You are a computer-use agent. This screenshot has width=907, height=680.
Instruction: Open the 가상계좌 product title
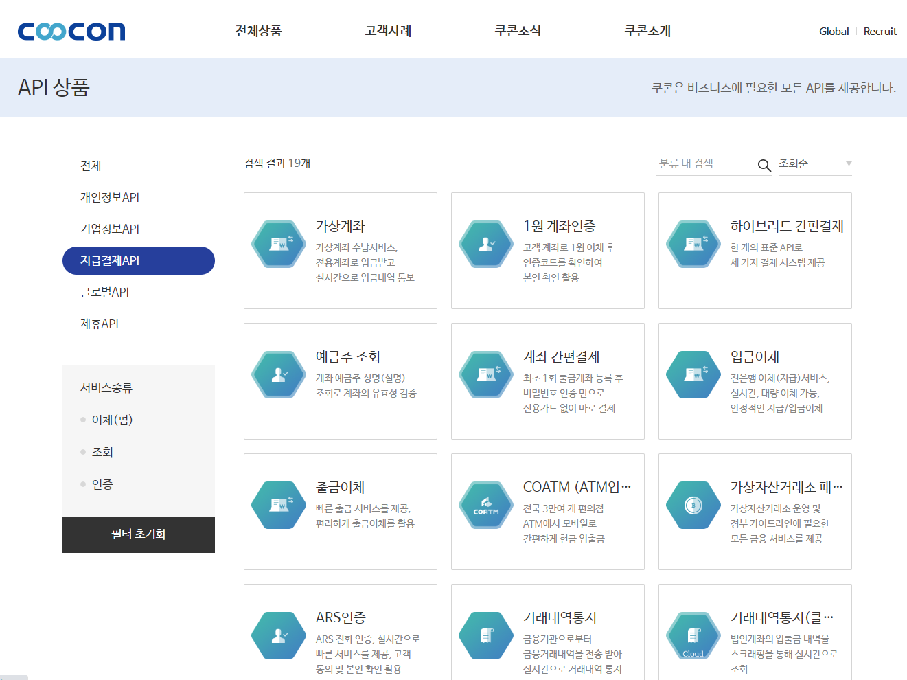(x=340, y=226)
